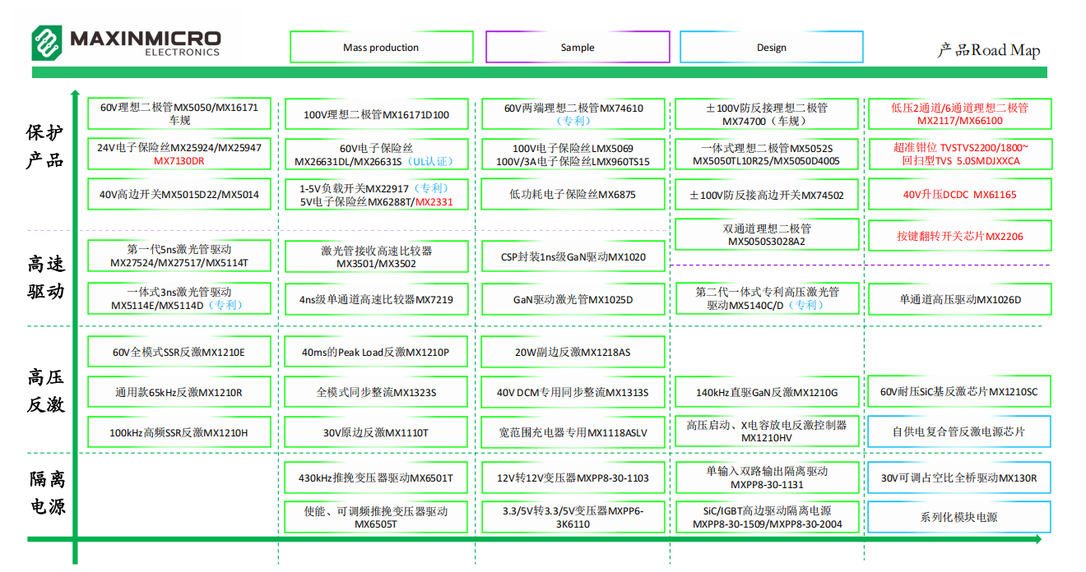Open the 24V电子保险丝MX25924/MX25947 box
This screenshot has width=1086, height=572.
point(179,154)
